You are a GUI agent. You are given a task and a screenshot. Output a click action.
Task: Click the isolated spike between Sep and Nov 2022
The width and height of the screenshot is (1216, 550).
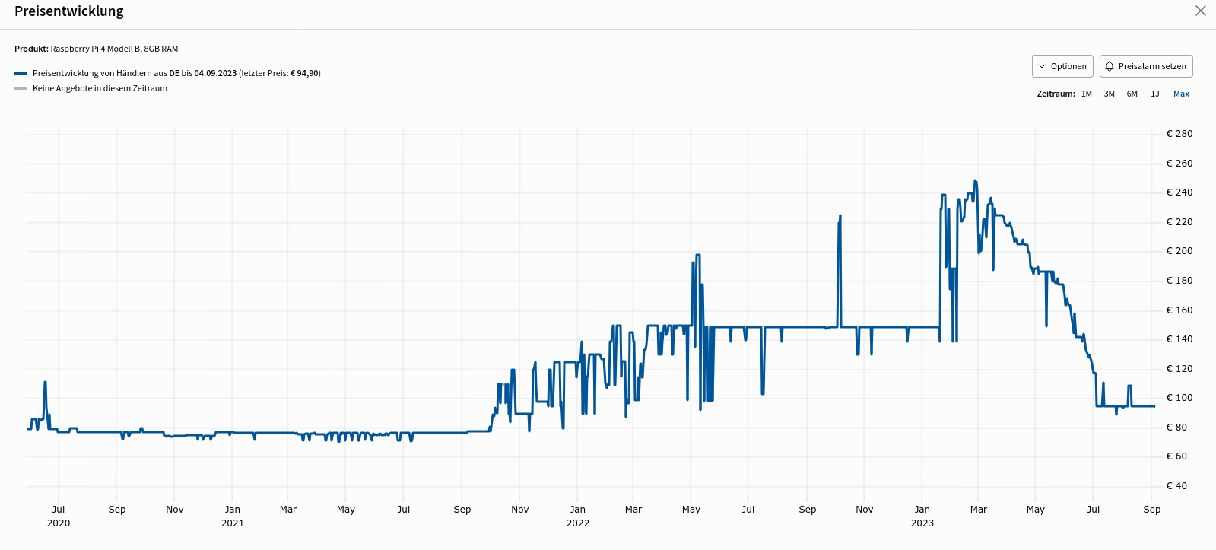tap(840, 217)
